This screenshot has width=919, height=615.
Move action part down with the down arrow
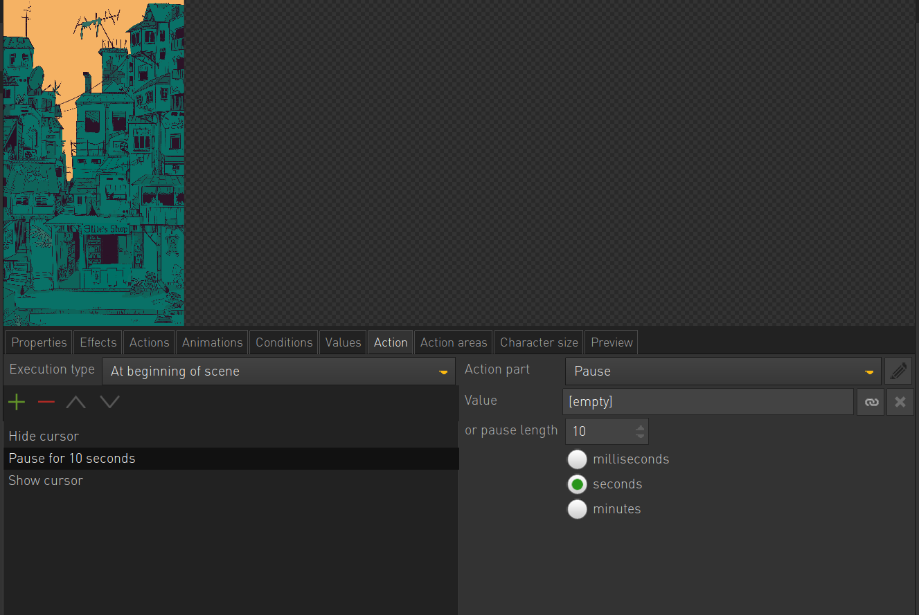pyautogui.click(x=109, y=402)
